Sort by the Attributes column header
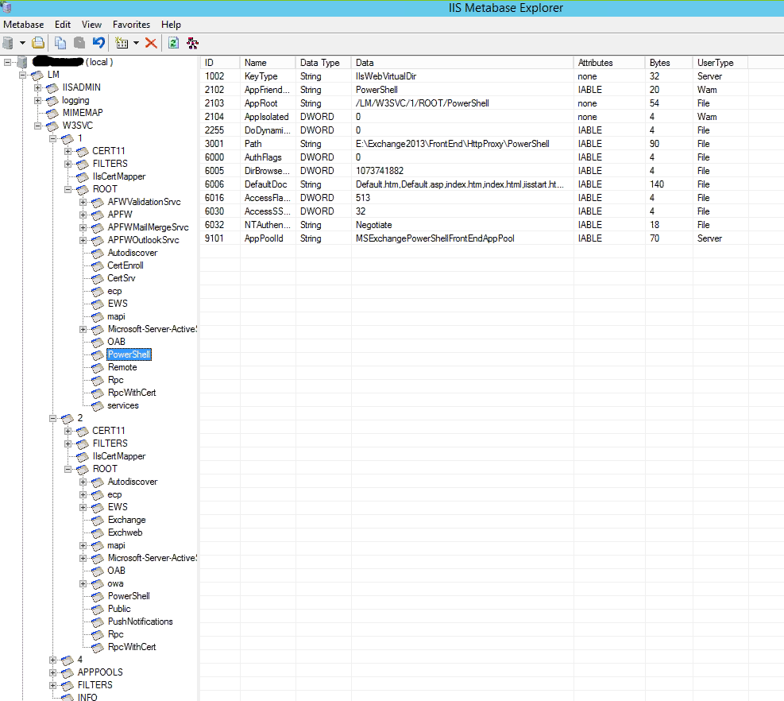 [x=609, y=63]
